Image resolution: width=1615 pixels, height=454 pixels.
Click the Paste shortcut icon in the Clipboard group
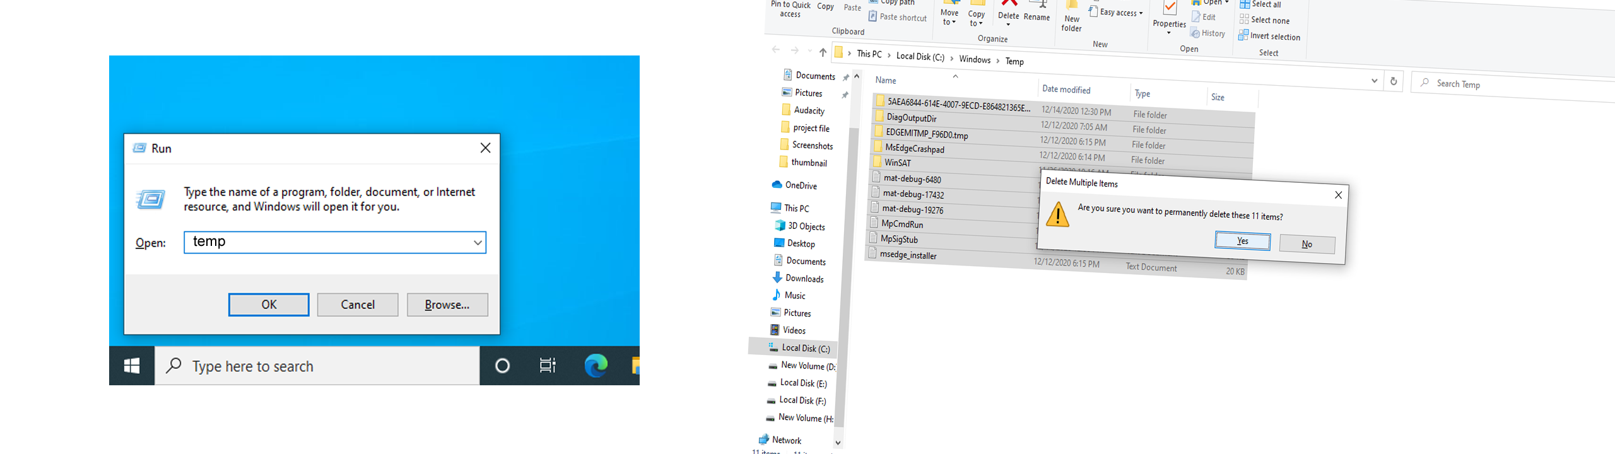pos(872,16)
